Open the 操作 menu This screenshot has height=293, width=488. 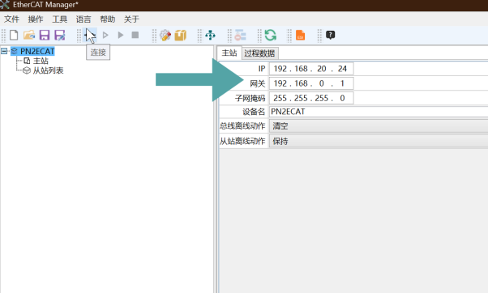coord(36,19)
